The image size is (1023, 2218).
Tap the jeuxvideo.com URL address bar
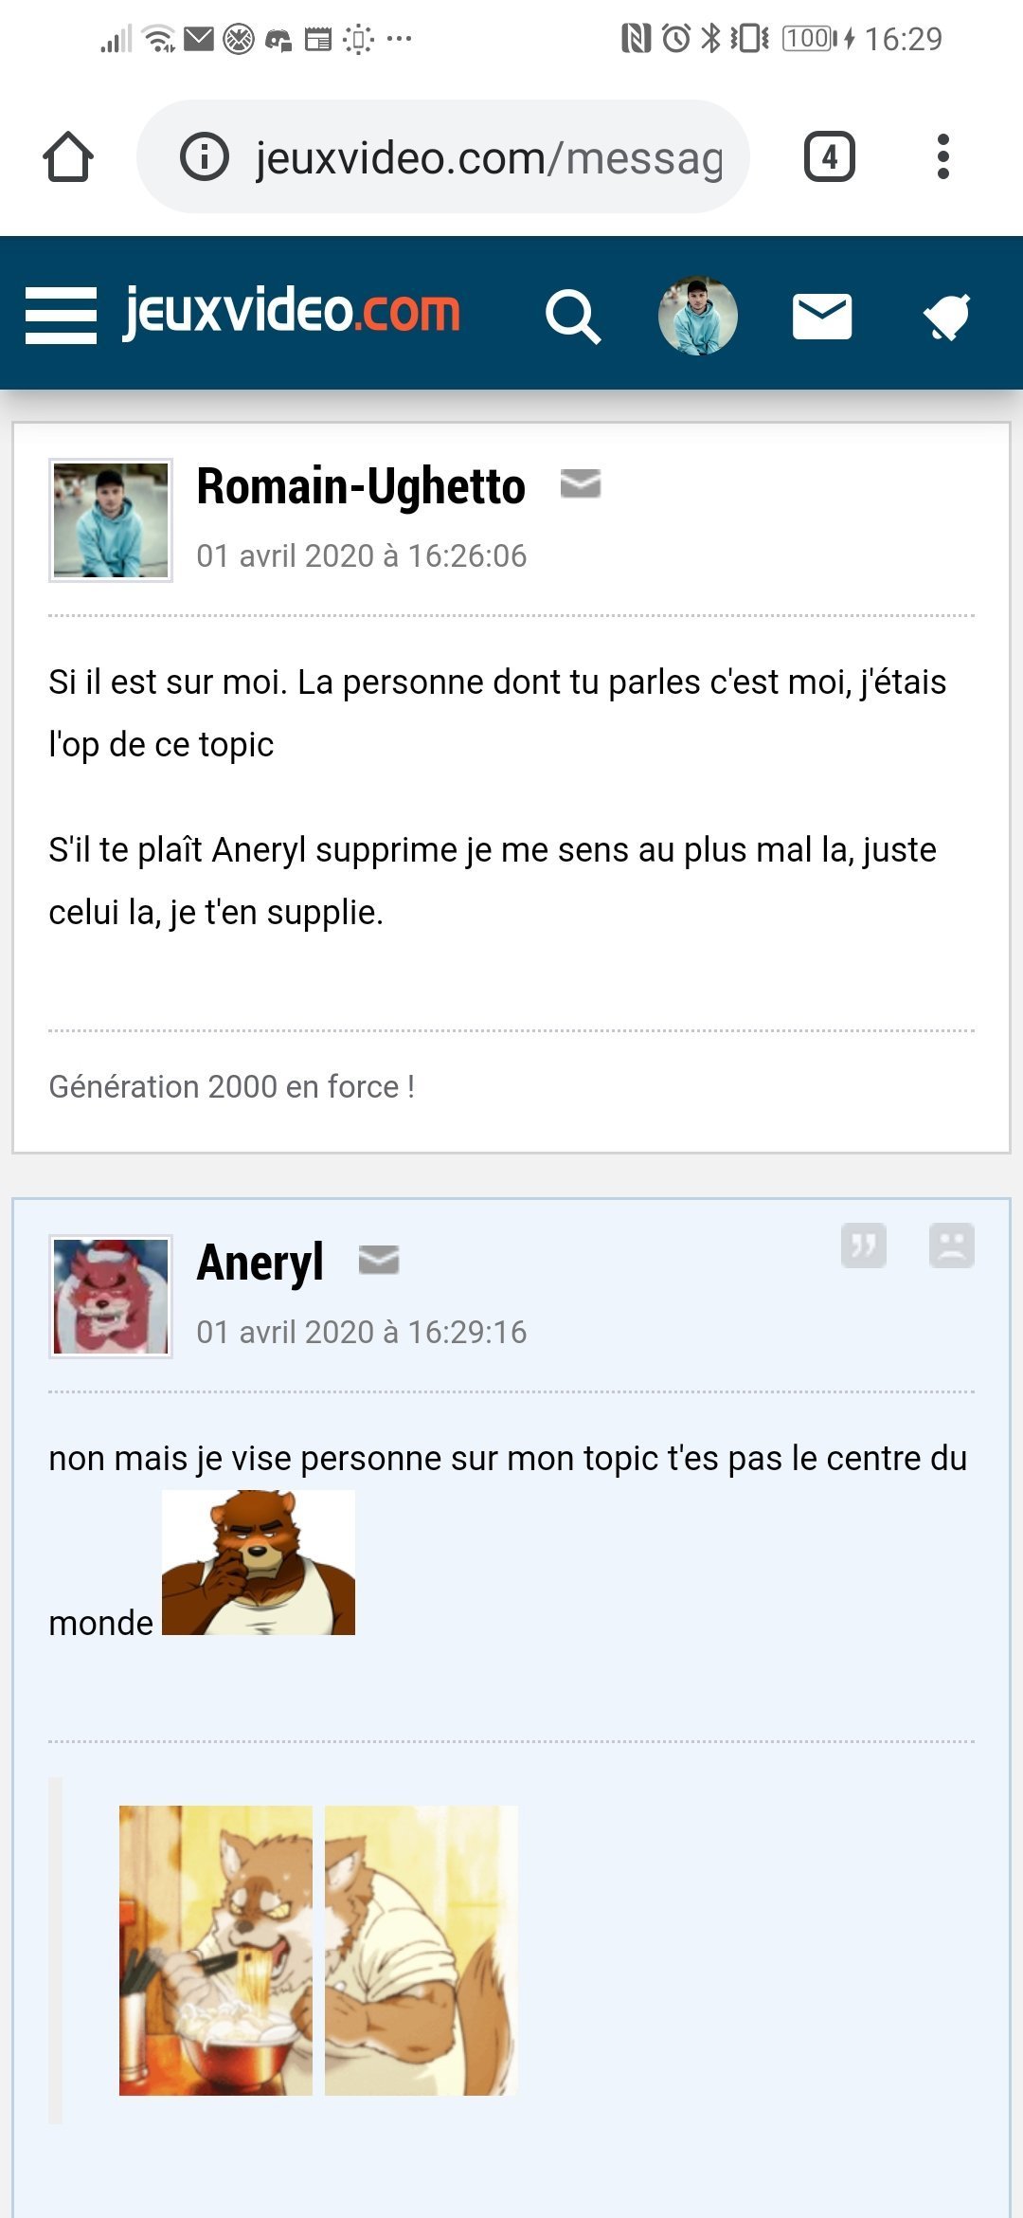pos(488,157)
